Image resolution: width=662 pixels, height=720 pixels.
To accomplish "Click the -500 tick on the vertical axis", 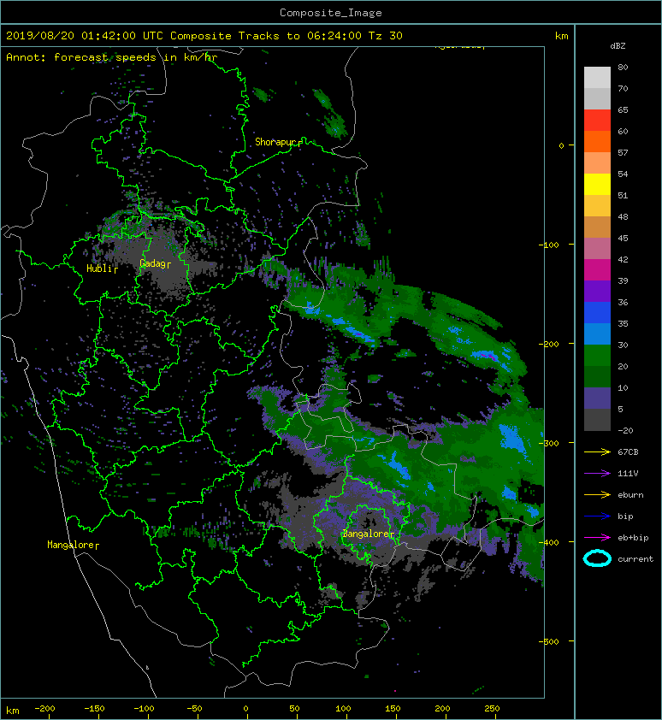I will click(549, 641).
